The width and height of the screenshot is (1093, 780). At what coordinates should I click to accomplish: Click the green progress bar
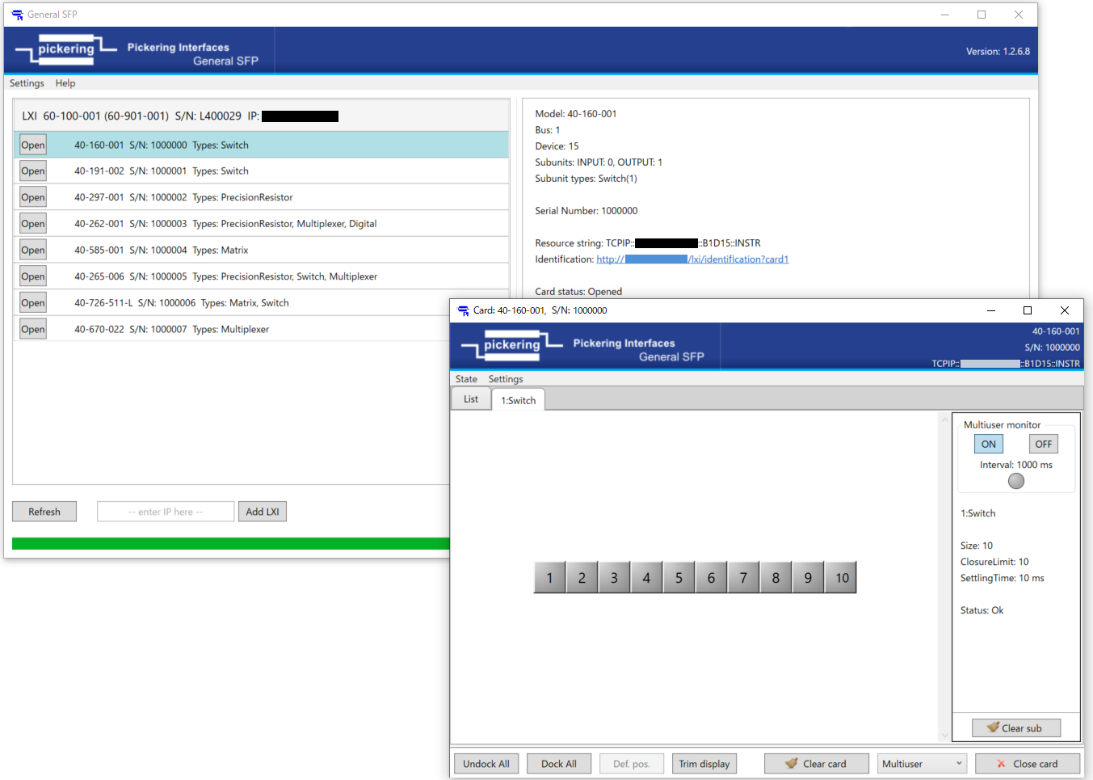tap(230, 544)
